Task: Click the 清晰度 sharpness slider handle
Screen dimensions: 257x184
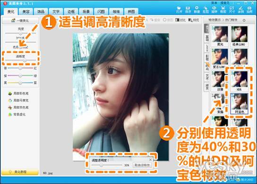Action: 25,60
